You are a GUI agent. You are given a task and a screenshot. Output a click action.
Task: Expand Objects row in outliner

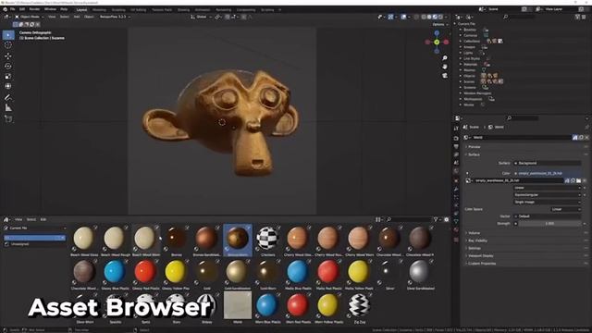tap(461, 76)
